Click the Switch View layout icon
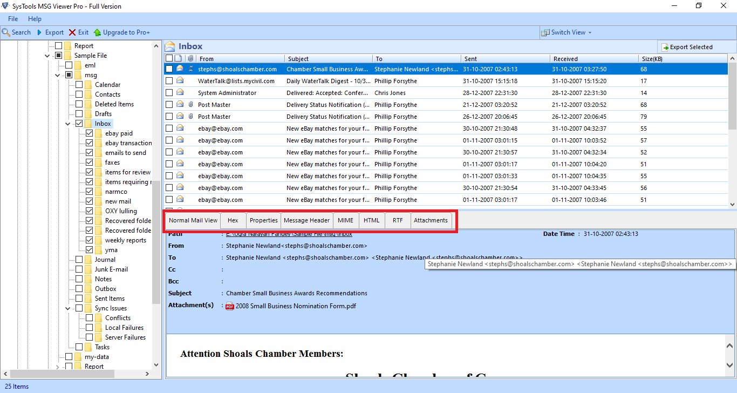This screenshot has height=393, width=737. pos(545,32)
